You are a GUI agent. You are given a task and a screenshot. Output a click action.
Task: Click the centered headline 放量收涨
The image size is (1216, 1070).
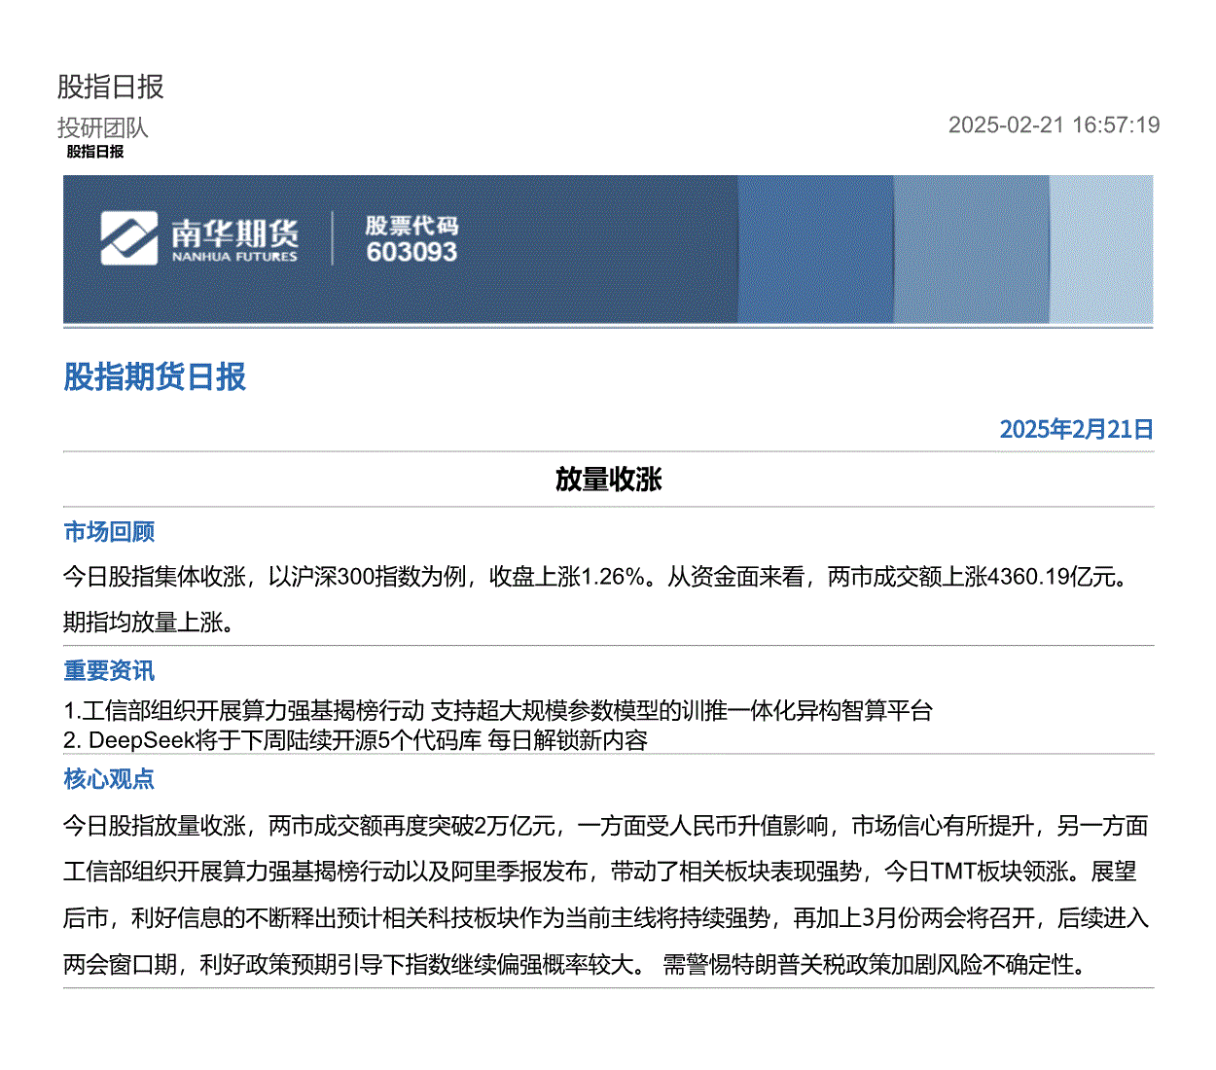tap(608, 480)
